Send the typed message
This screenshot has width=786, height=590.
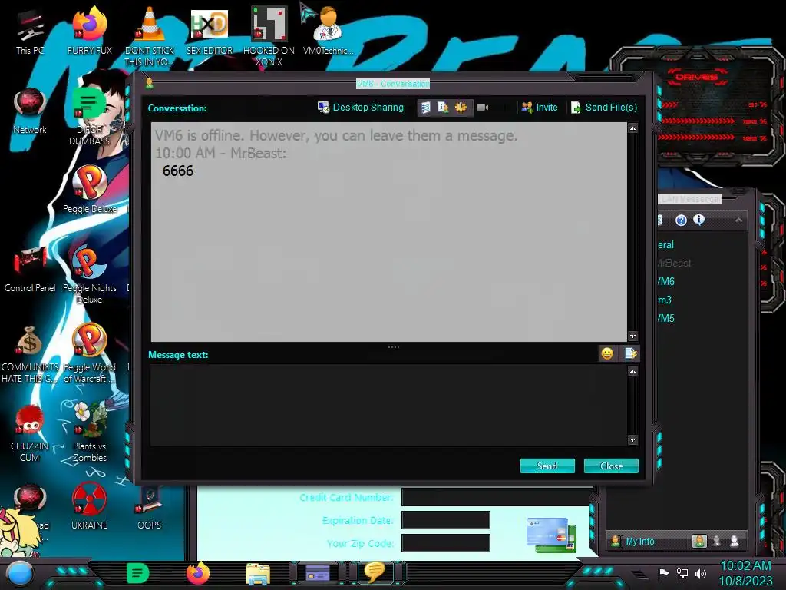(x=547, y=466)
